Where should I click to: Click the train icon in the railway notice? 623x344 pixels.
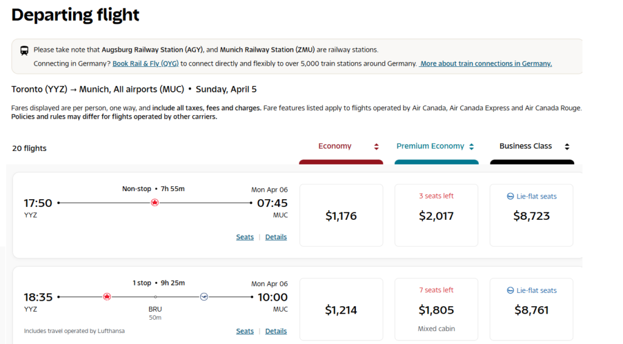click(24, 51)
